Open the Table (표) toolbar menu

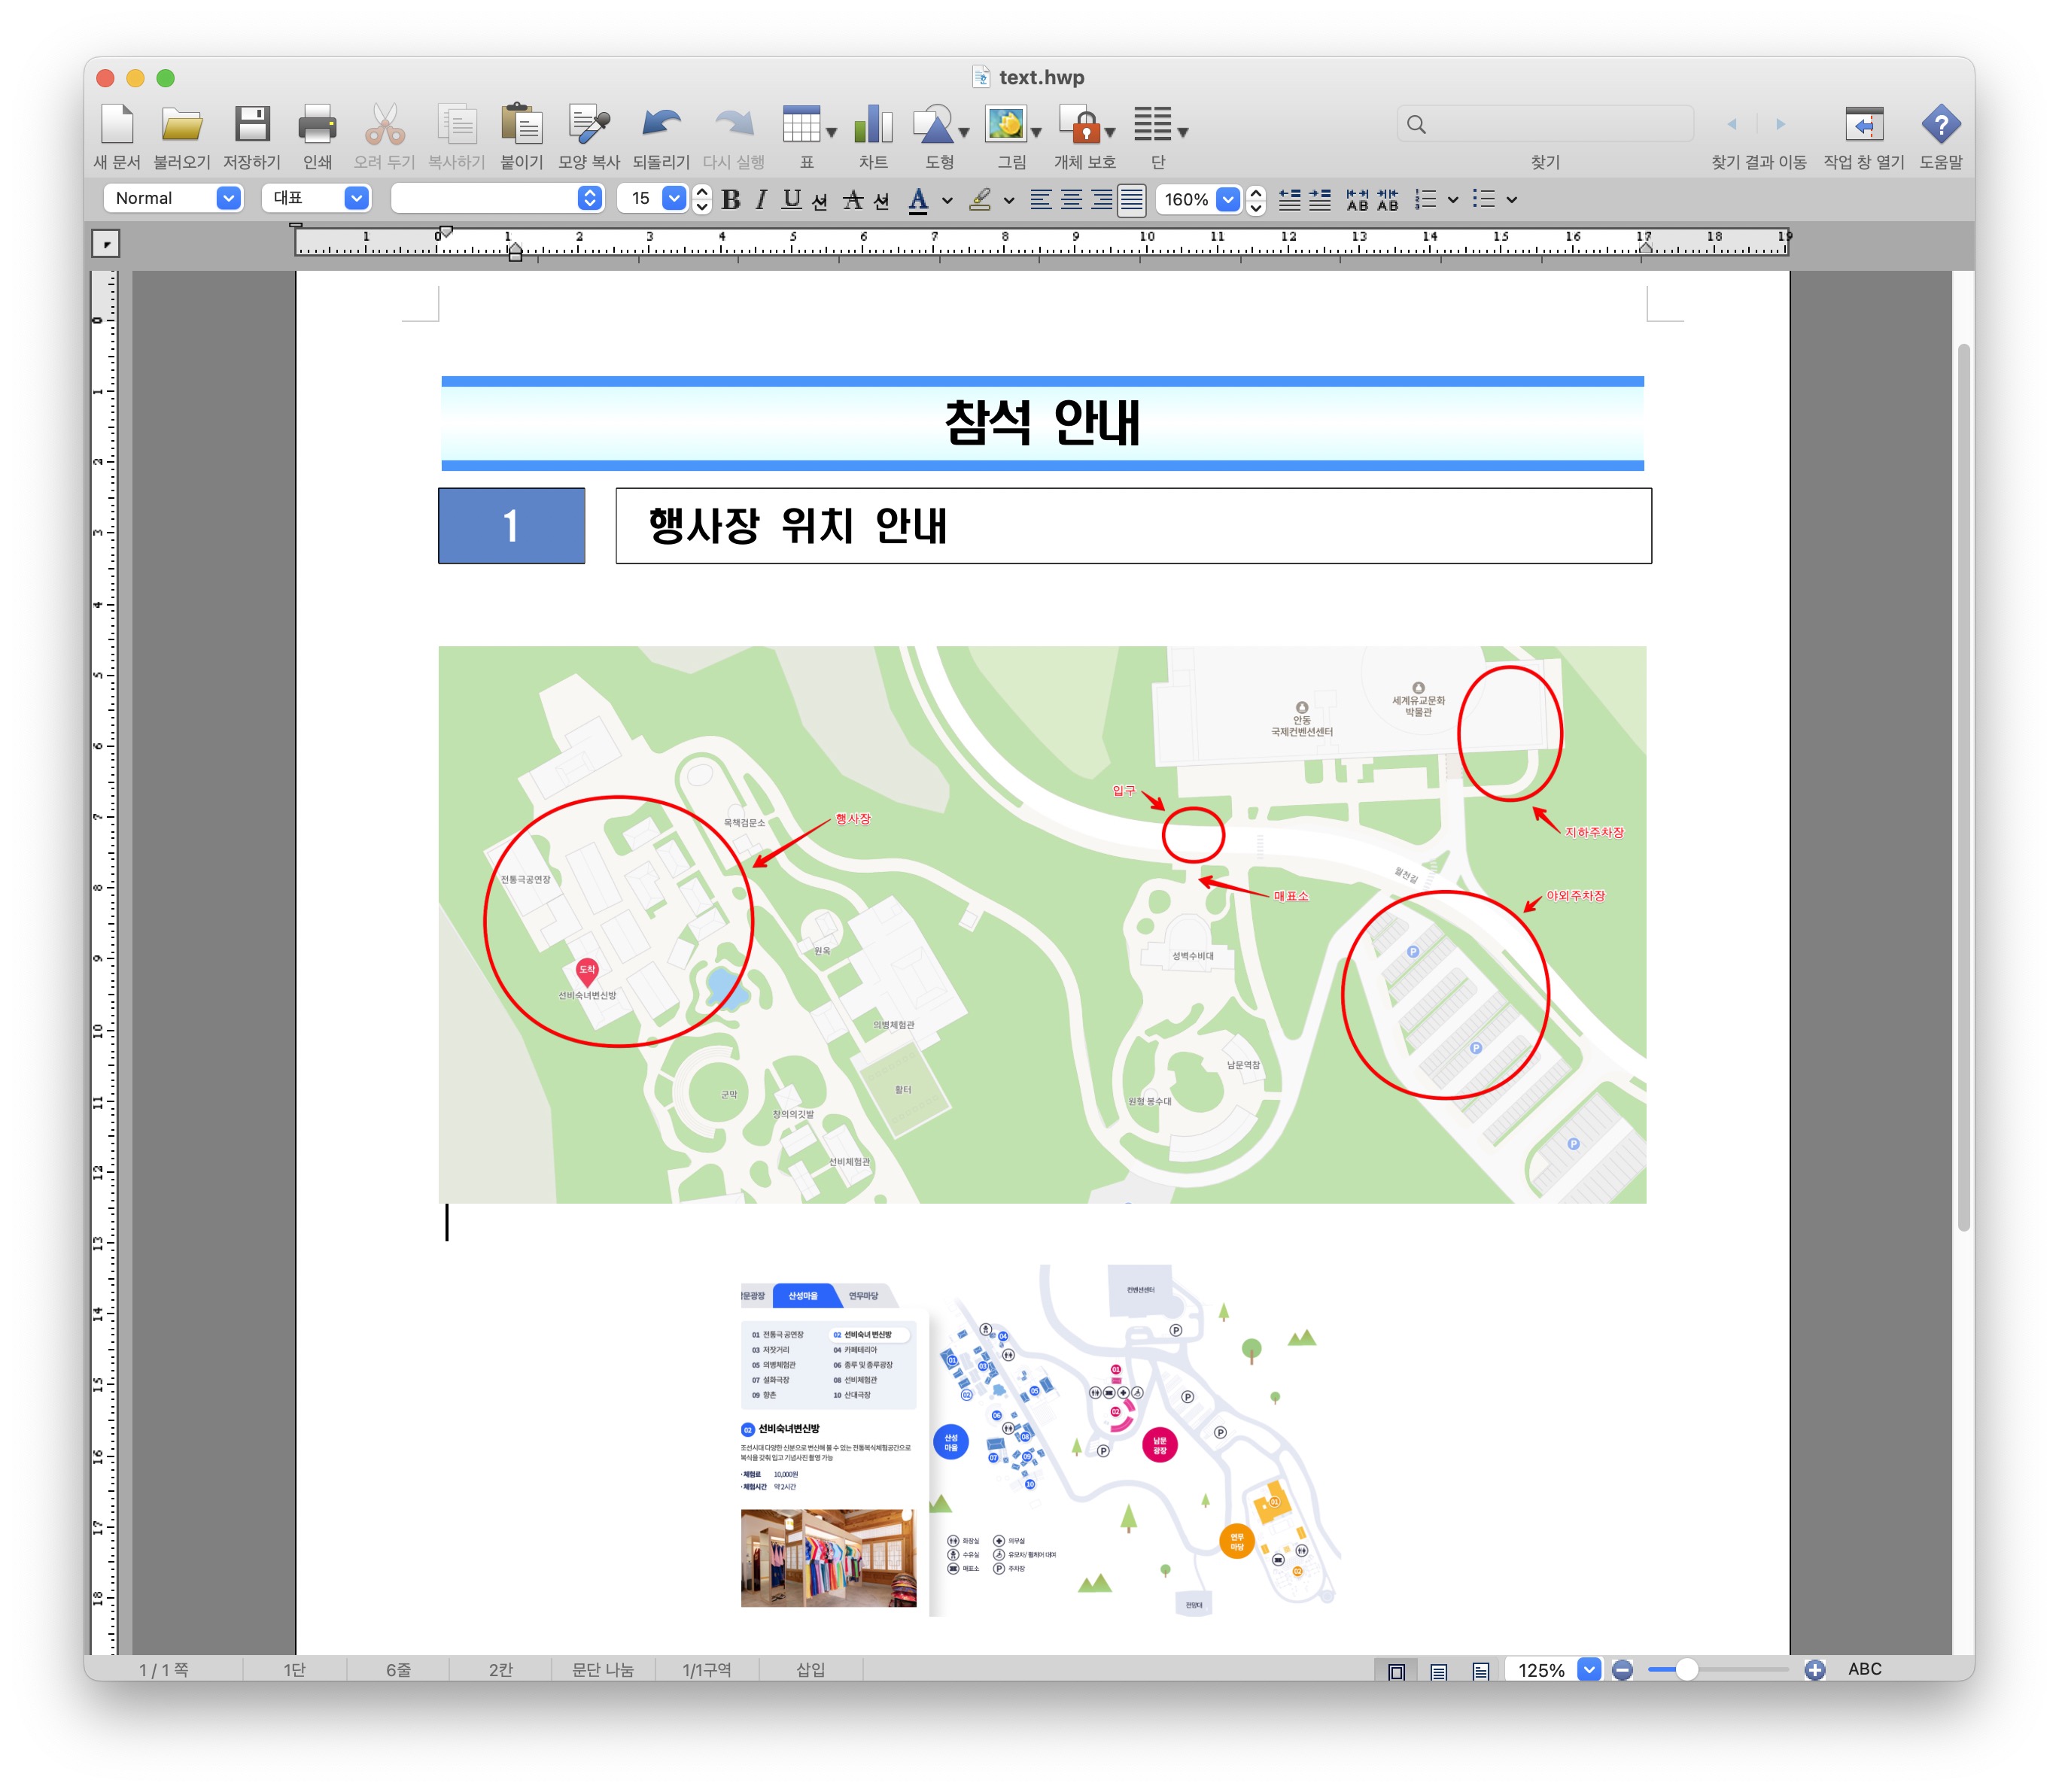coord(808,126)
